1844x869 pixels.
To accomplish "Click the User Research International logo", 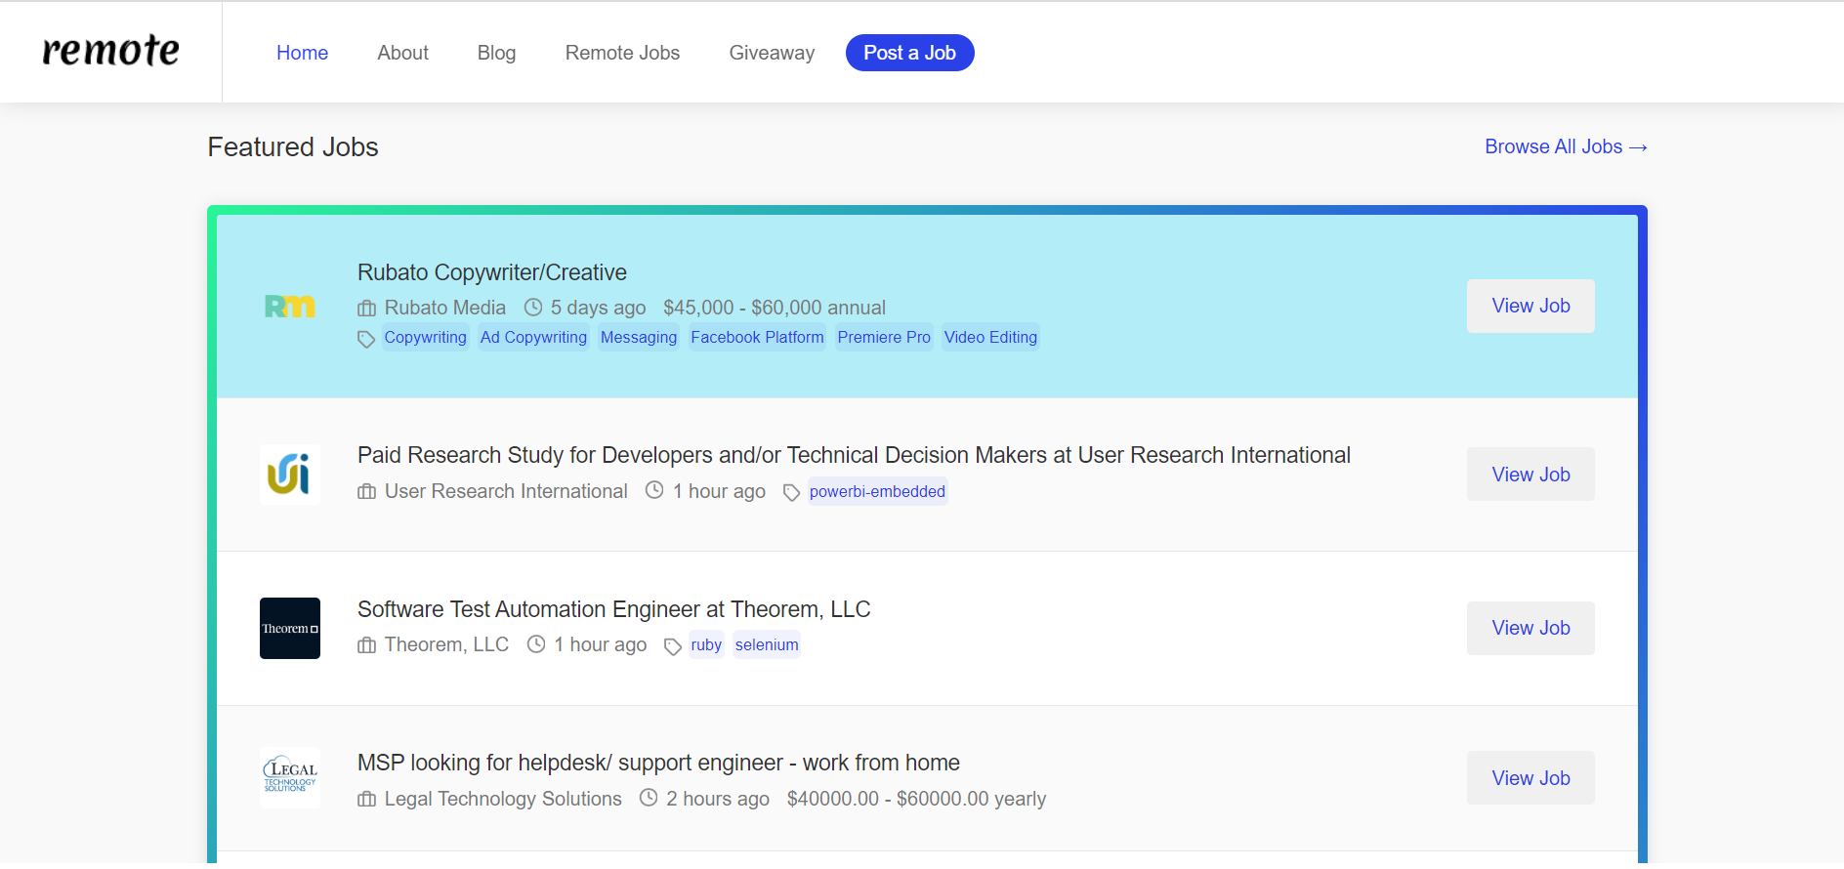I will coord(290,475).
